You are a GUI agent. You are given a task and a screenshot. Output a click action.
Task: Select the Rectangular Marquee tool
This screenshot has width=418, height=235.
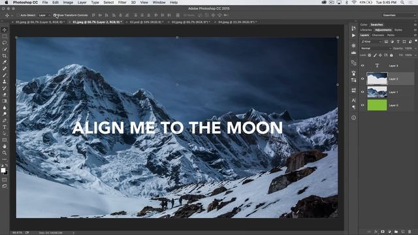pyautogui.click(x=5, y=37)
